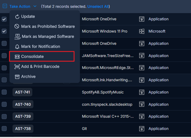Check the AST-738 row checkbox
Image resolution: width=191 pixels, height=138 pixels.
point(4,129)
